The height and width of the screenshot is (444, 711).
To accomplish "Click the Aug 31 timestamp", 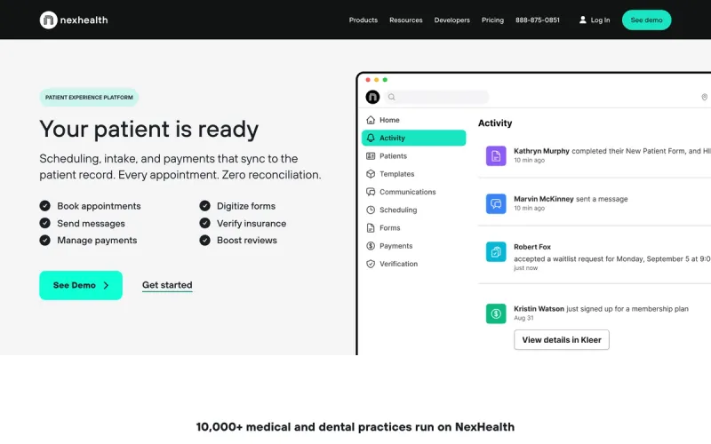I will pos(523,318).
